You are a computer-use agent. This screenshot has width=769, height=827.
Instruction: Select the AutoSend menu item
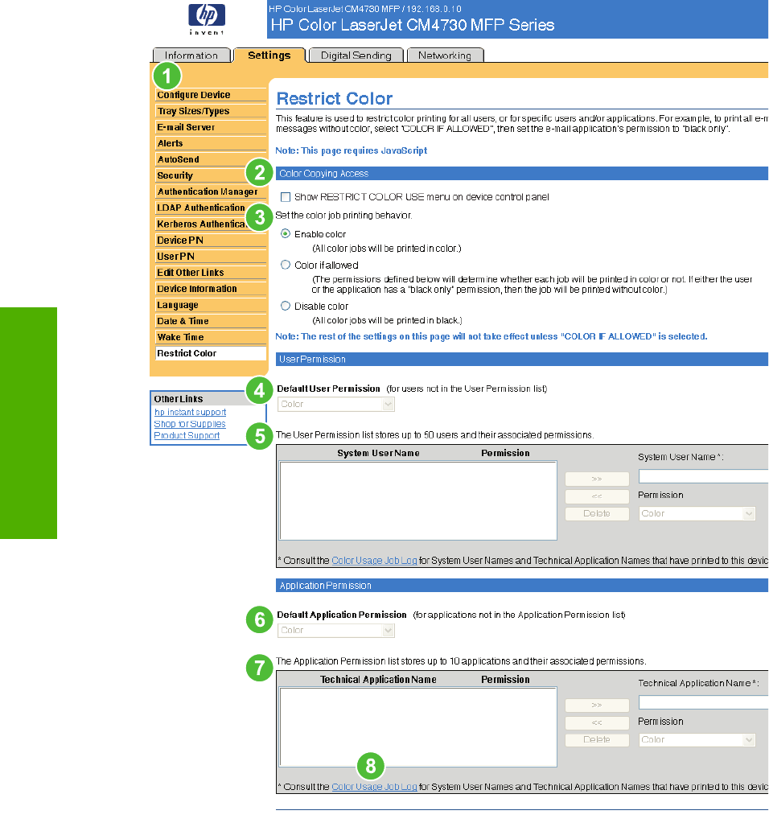tap(211, 159)
